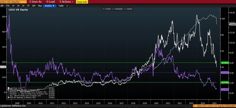
Task: Click the purple 33.2373 average tag
Action: [224, 73]
